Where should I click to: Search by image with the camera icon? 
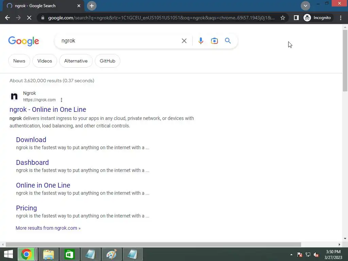click(x=214, y=41)
